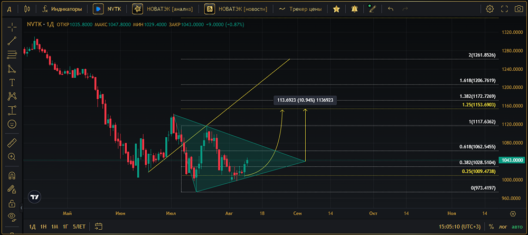The width and height of the screenshot is (528, 235).
Task: Open chart settings gear icon
Action: click(489, 9)
